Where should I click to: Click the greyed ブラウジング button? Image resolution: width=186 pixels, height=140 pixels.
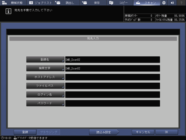49,132
